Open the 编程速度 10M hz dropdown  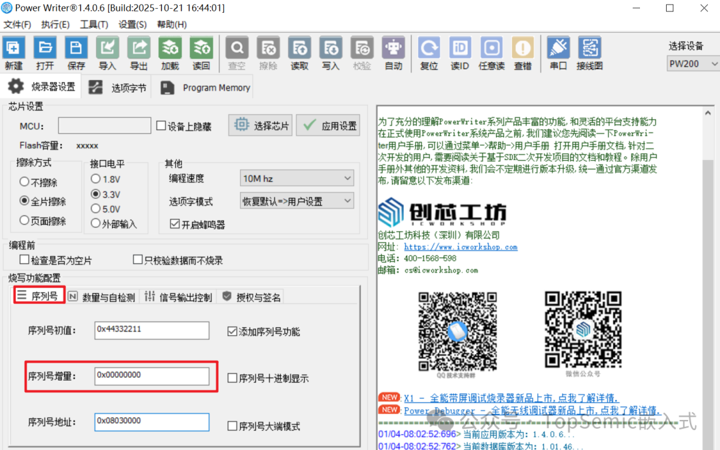pos(296,177)
